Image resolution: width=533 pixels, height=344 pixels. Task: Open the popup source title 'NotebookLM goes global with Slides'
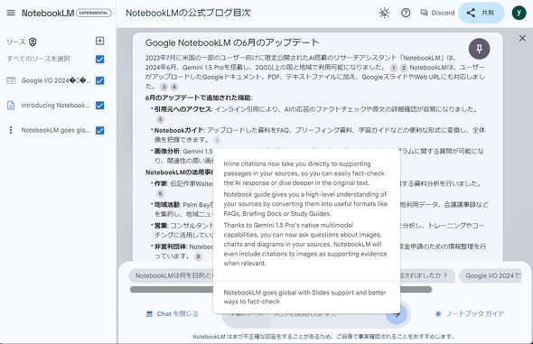tap(304, 297)
